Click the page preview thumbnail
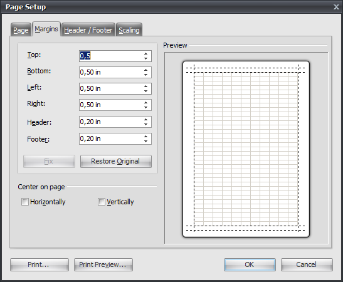 (246, 149)
